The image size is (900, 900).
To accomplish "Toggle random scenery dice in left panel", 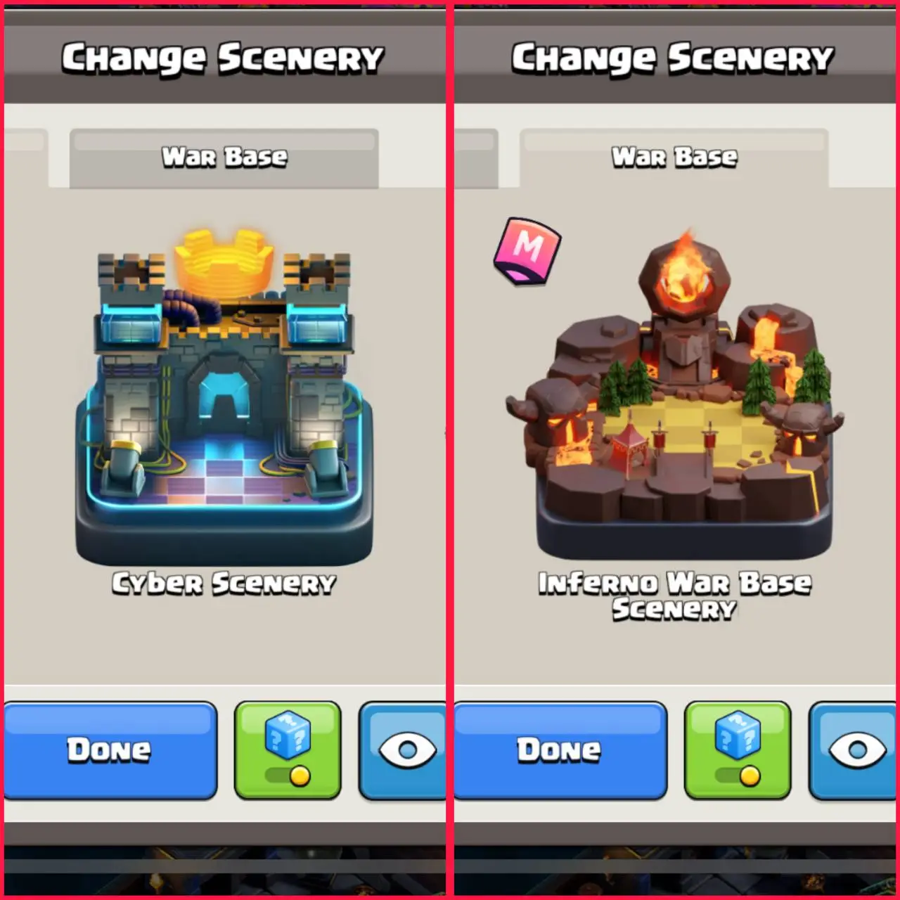I will point(288,750).
